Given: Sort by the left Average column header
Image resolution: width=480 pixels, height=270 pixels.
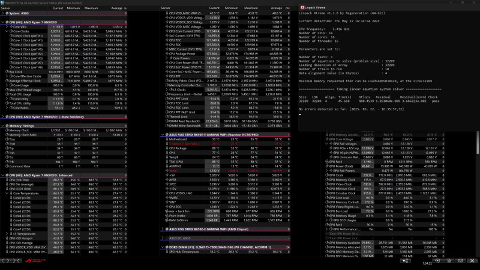Looking at the screenshot, I should tap(116, 8).
